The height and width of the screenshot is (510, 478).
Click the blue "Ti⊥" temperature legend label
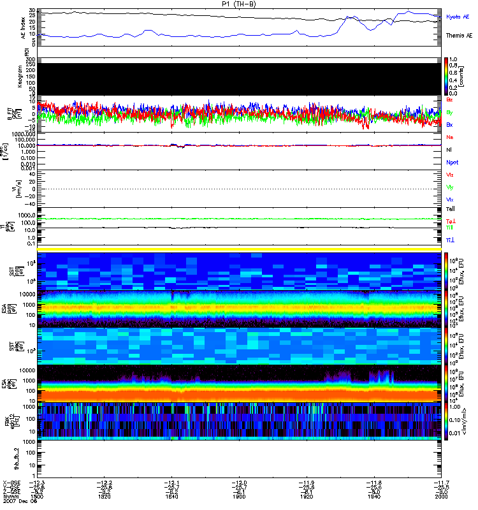(450, 240)
